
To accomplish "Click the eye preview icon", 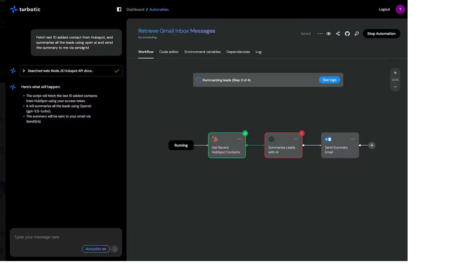I will [x=329, y=34].
